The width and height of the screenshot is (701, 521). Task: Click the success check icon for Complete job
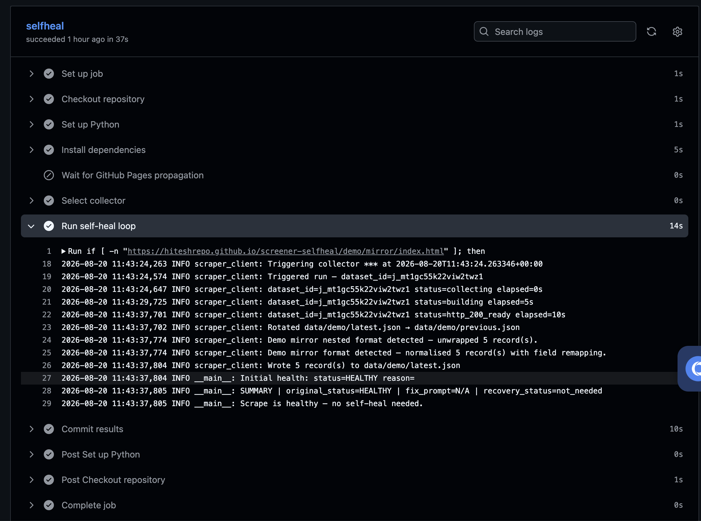pos(49,505)
